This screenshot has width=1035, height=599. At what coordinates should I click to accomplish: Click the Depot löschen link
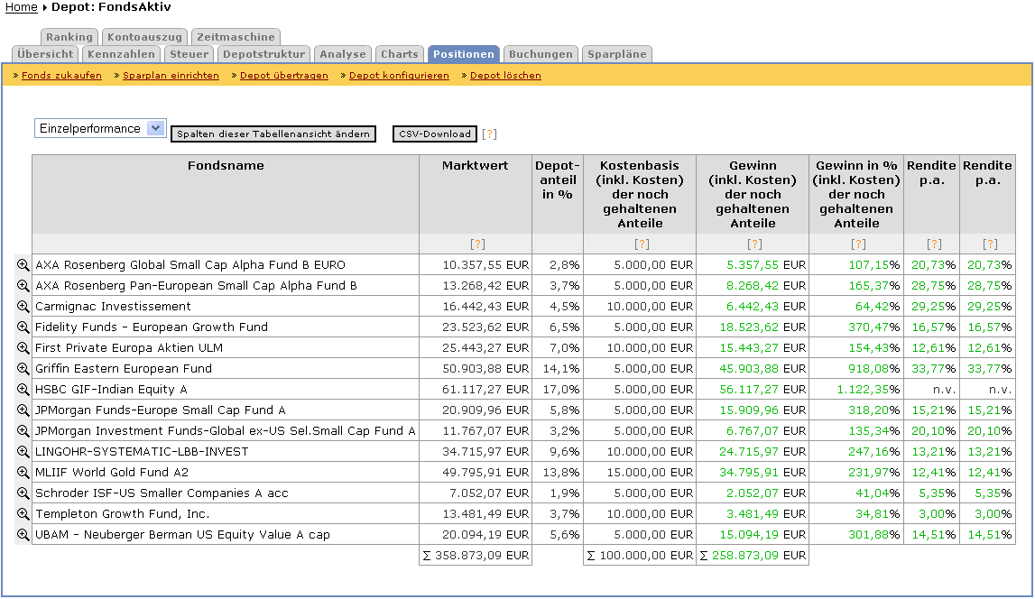505,76
